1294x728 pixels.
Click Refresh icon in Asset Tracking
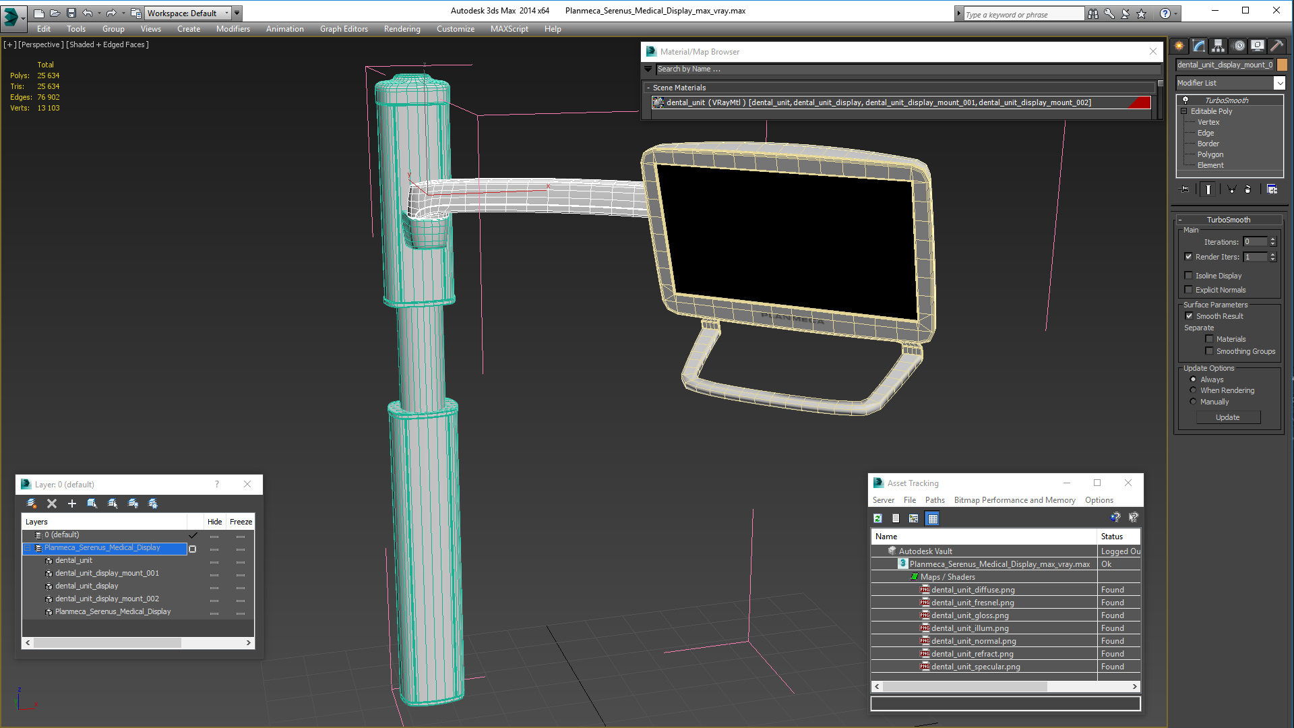(x=877, y=518)
